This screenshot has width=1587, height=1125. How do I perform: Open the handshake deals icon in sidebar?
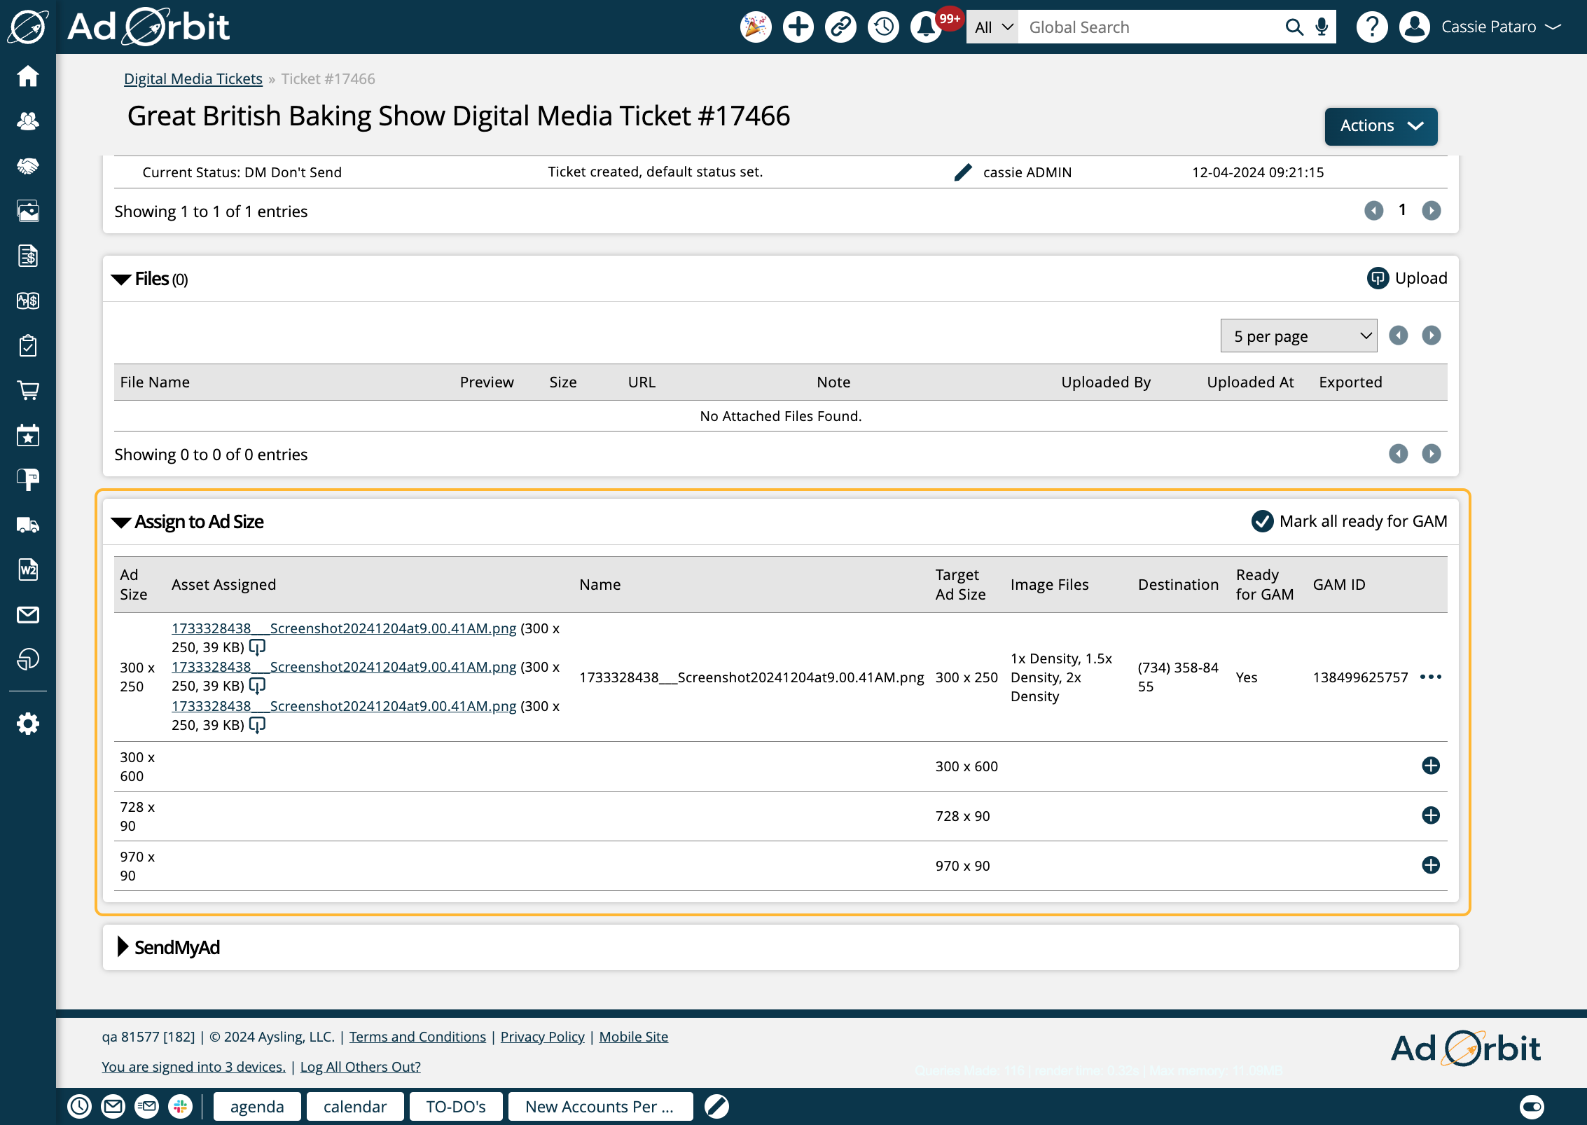[x=28, y=166]
